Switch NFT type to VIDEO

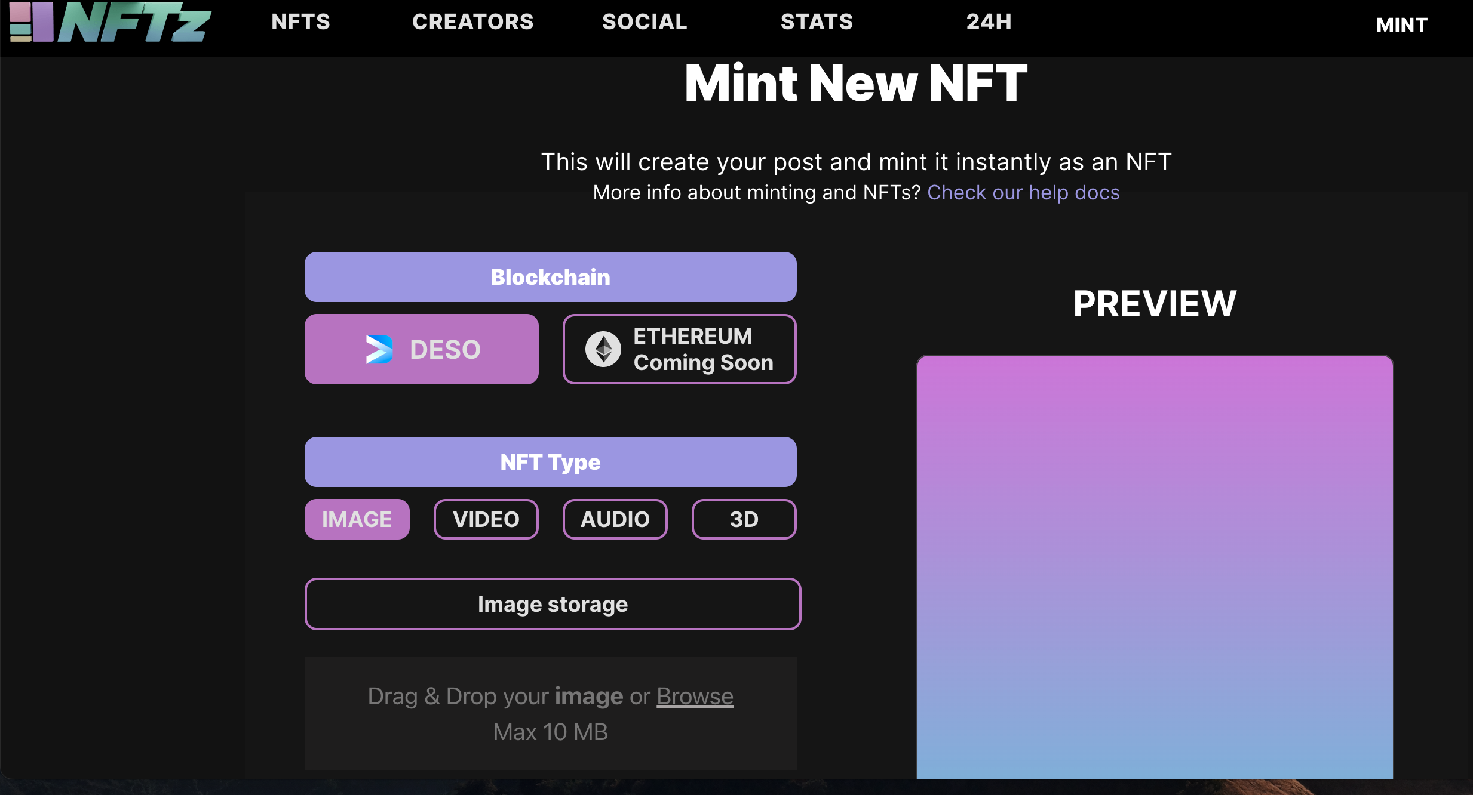click(486, 519)
